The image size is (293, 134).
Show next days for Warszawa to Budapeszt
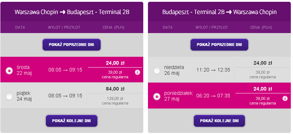[71, 121]
